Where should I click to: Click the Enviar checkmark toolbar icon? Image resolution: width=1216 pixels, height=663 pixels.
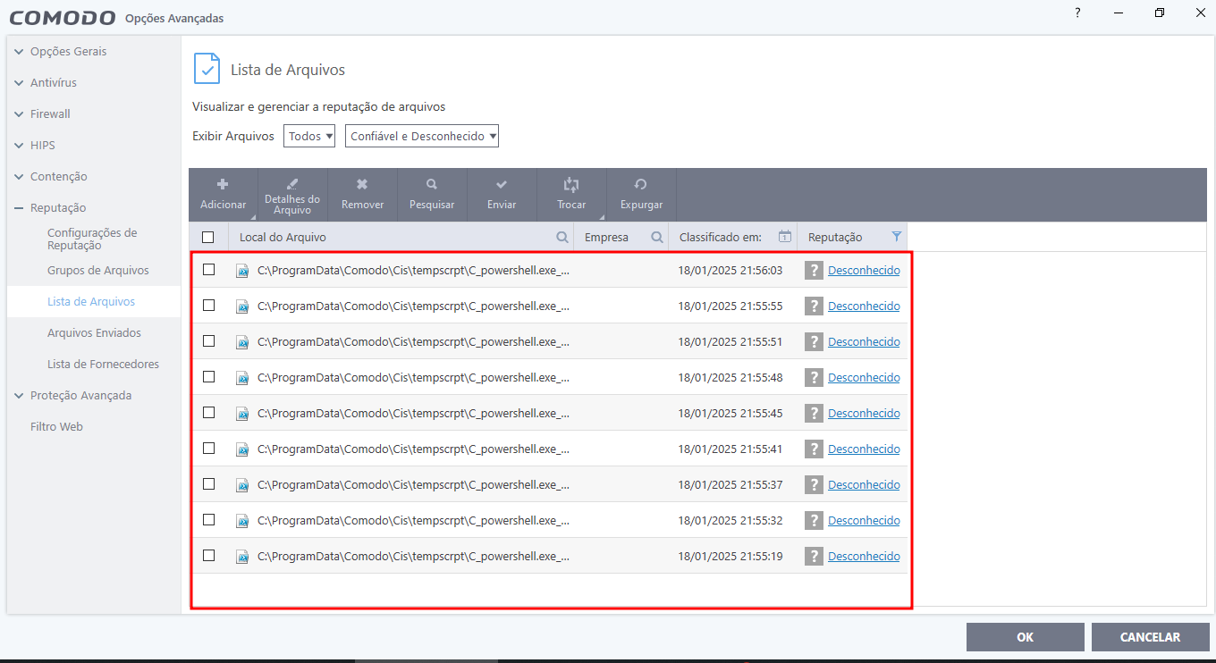502,185
